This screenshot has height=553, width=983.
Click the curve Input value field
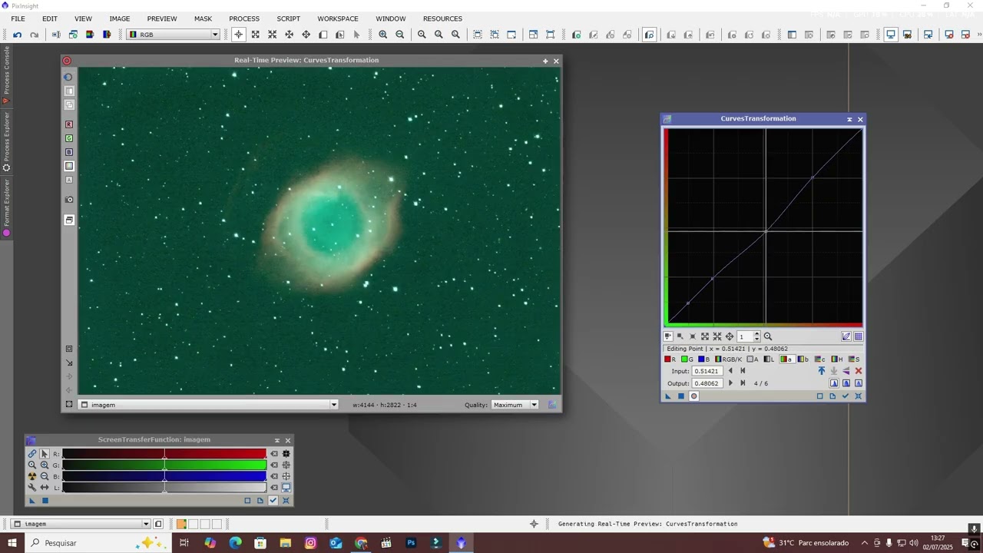pos(706,371)
